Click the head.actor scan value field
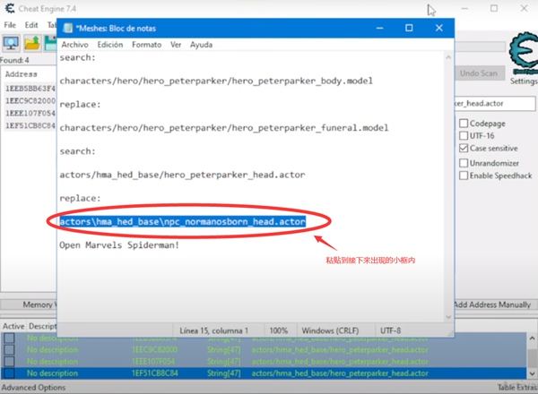This screenshot has width=538, height=394. (494, 104)
